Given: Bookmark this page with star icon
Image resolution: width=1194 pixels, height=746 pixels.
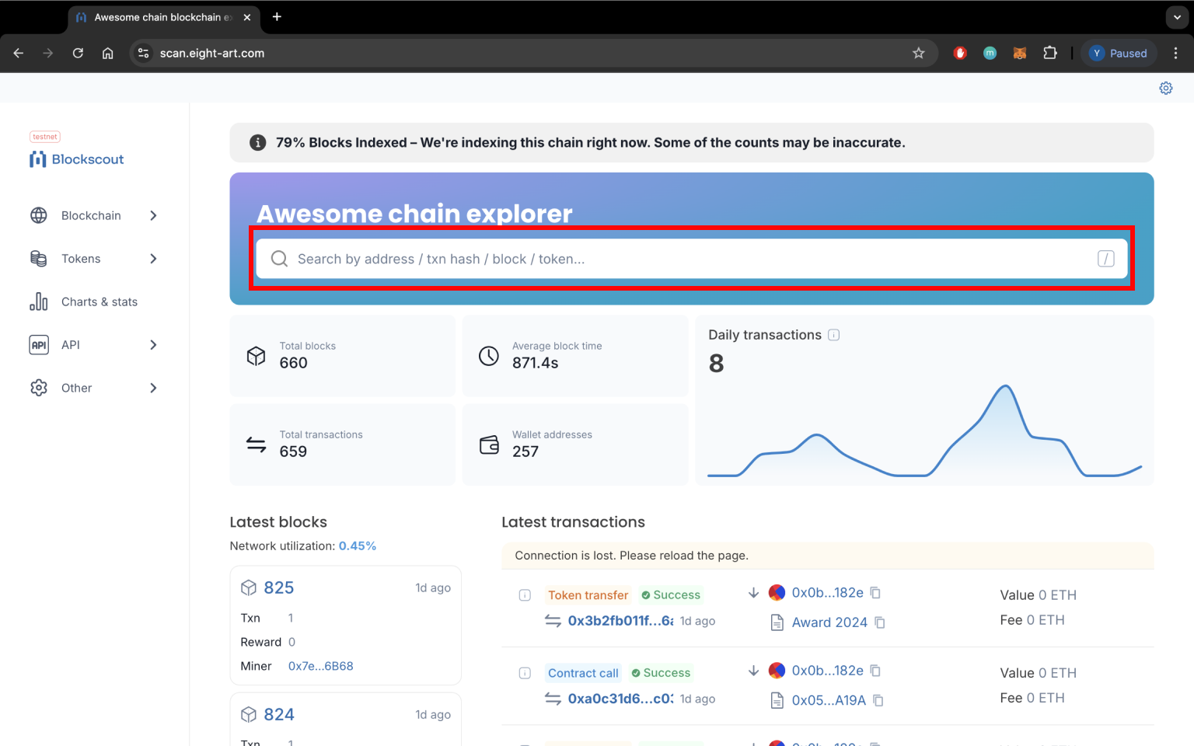Looking at the screenshot, I should 919,53.
